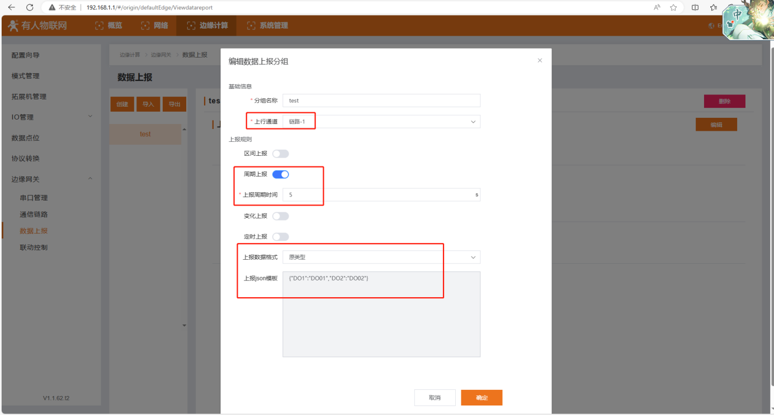Open the browser favorites list icon
Viewport: 774px width, 415px height.
pyautogui.click(x=714, y=8)
